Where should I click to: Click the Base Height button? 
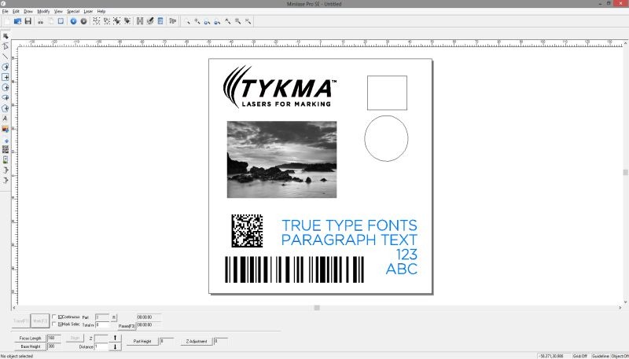point(30,346)
